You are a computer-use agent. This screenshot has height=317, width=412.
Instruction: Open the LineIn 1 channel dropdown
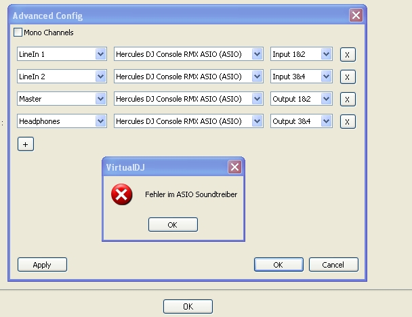click(62, 54)
